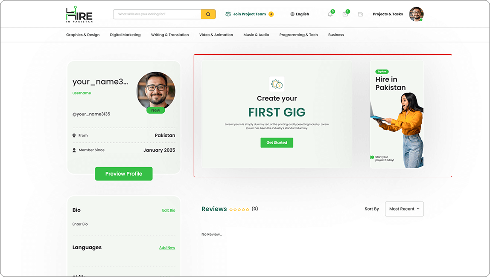Open the messages envelope icon

345,14
